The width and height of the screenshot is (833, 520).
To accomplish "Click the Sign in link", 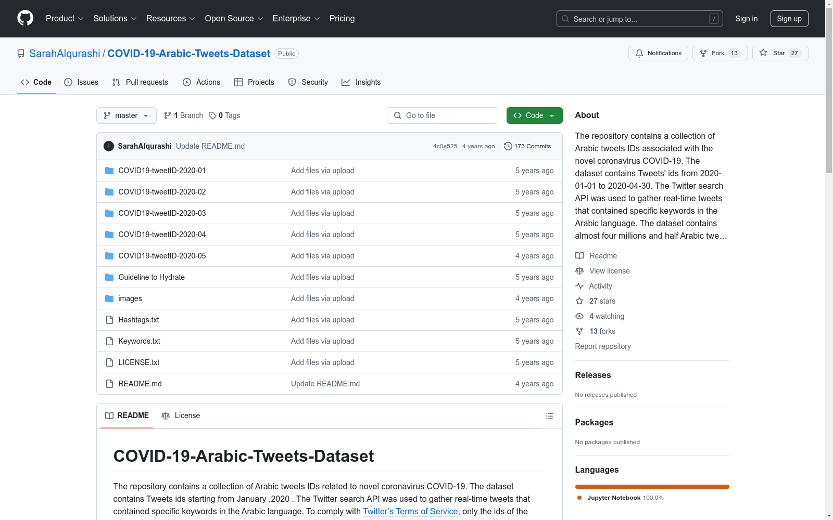I will tap(747, 19).
